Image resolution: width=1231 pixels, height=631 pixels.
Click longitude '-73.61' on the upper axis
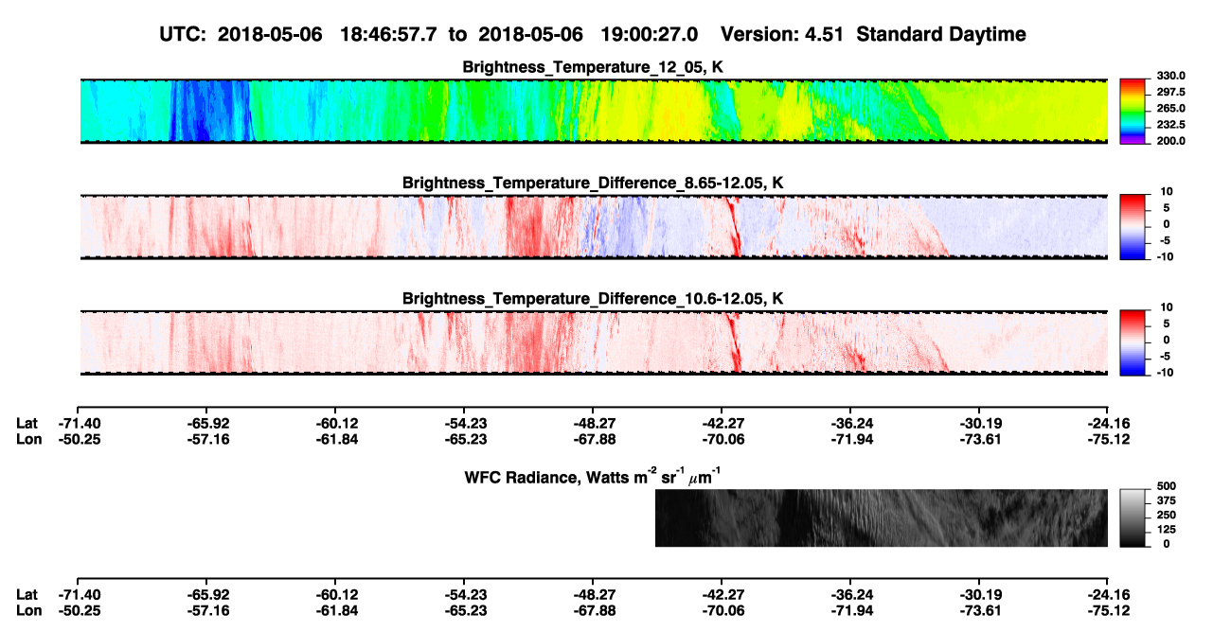click(x=979, y=439)
